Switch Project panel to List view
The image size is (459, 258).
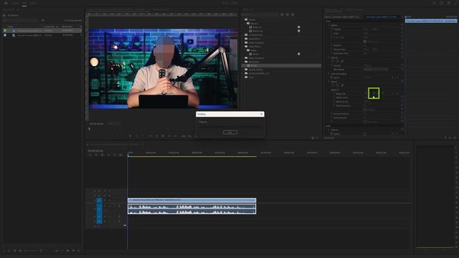(9, 251)
